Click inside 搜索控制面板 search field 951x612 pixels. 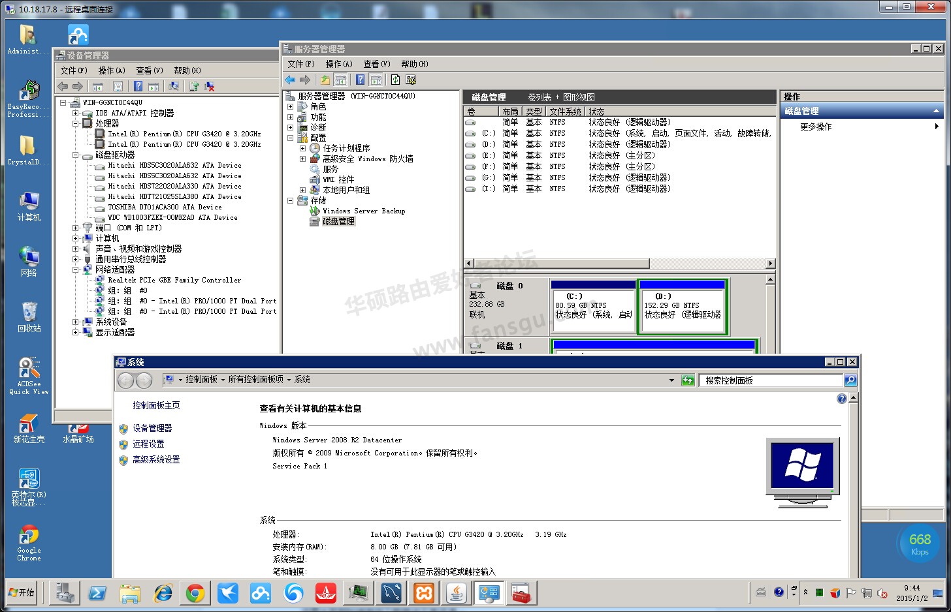tap(771, 380)
